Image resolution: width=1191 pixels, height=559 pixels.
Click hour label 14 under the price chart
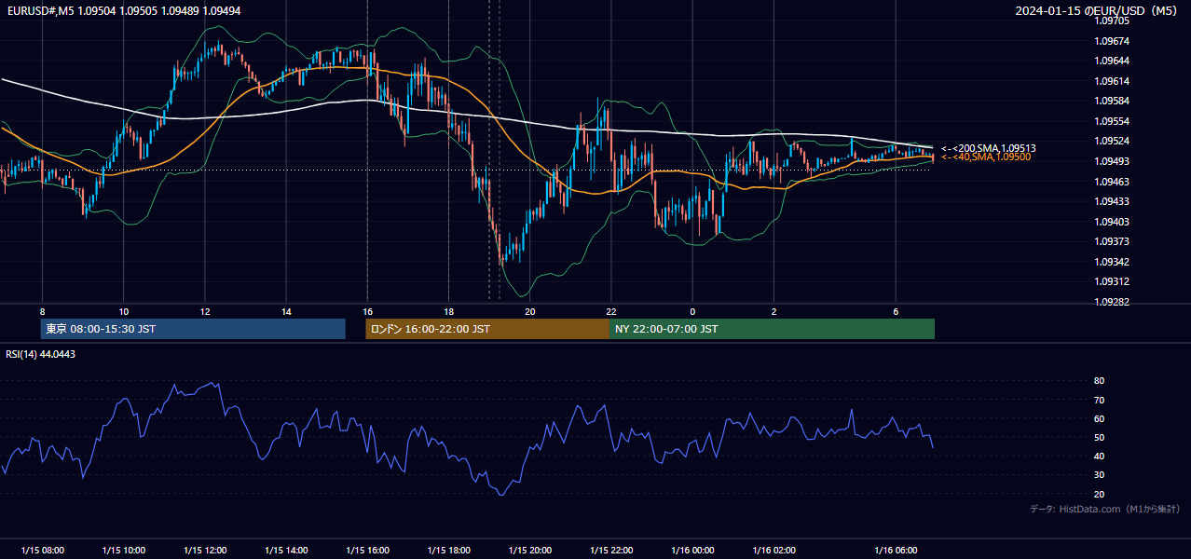(x=286, y=311)
